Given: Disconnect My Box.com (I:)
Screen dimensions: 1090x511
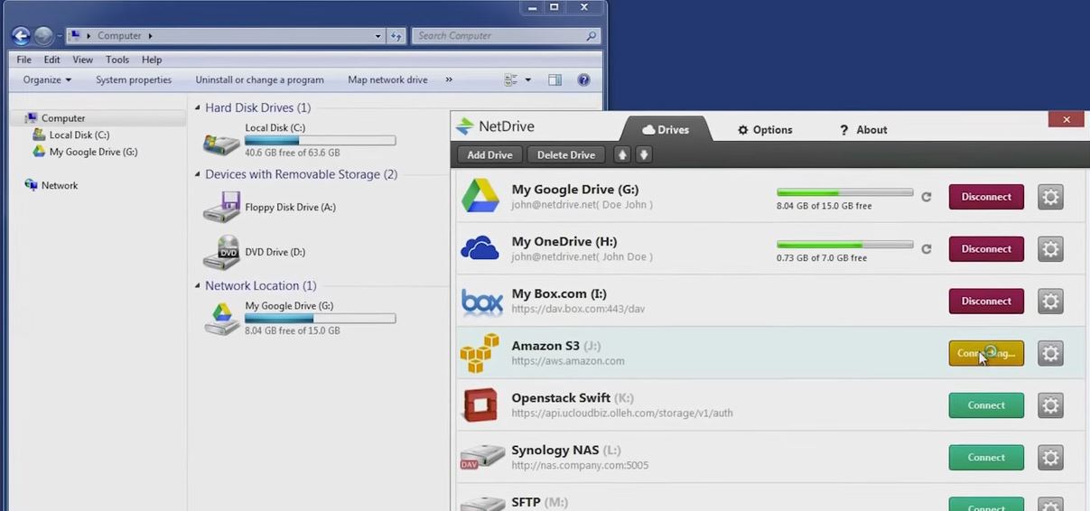Looking at the screenshot, I should click(x=986, y=302).
